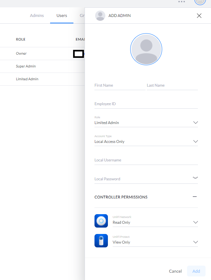Click the account avatar in top corner

200,1
